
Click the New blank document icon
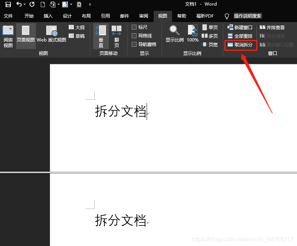(43, 4)
